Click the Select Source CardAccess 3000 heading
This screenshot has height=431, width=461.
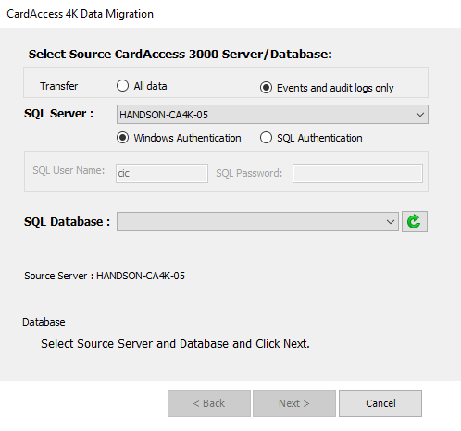(x=181, y=55)
